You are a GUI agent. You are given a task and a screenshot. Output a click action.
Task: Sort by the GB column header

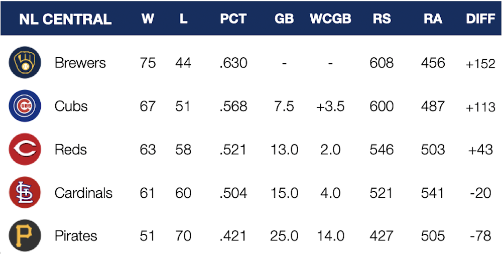[x=284, y=19]
